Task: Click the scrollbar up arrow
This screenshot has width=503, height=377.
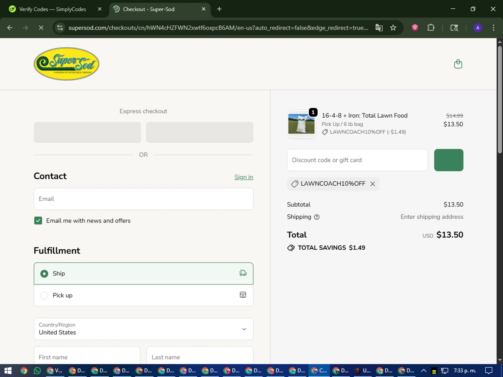Action: click(500, 42)
